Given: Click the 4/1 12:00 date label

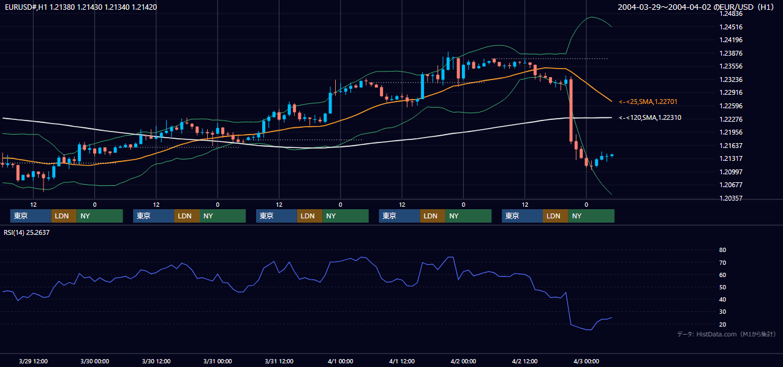Looking at the screenshot, I should coord(402,361).
